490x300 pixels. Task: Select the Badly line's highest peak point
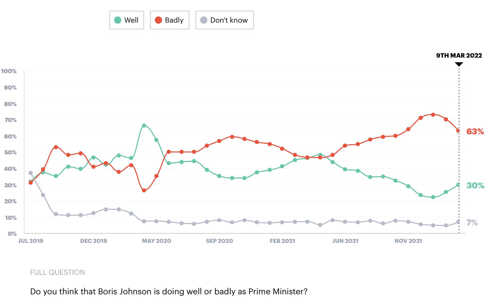pyautogui.click(x=433, y=115)
